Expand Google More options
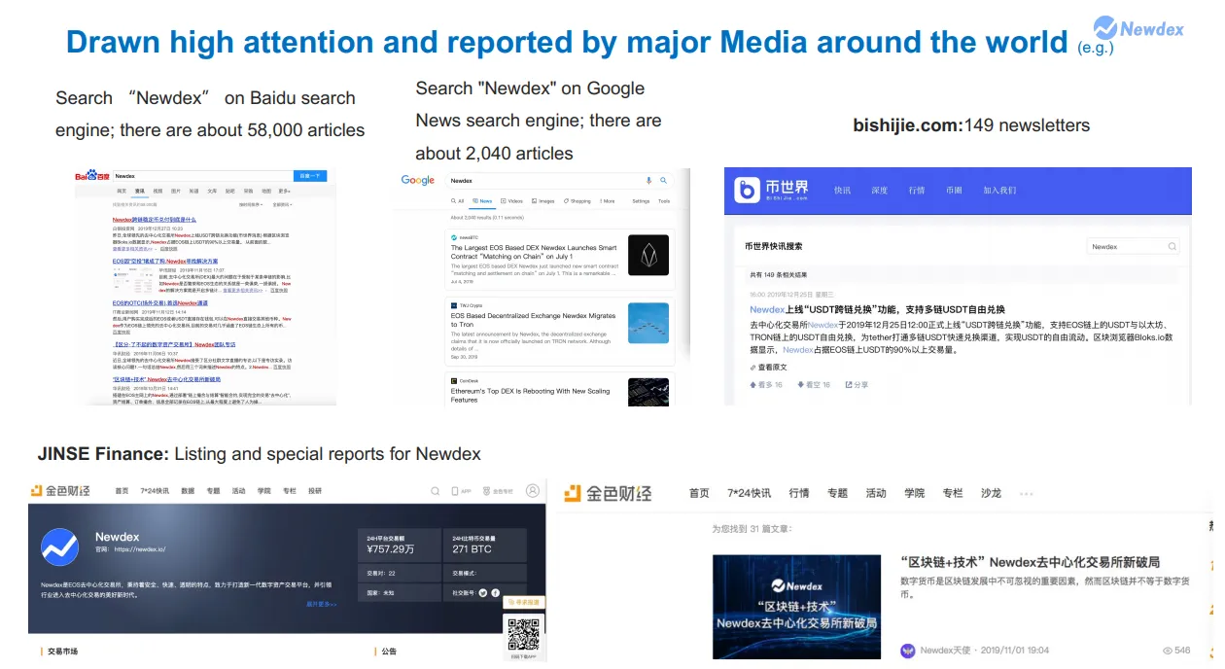Viewport: 1225px width, 669px height. pos(608,201)
